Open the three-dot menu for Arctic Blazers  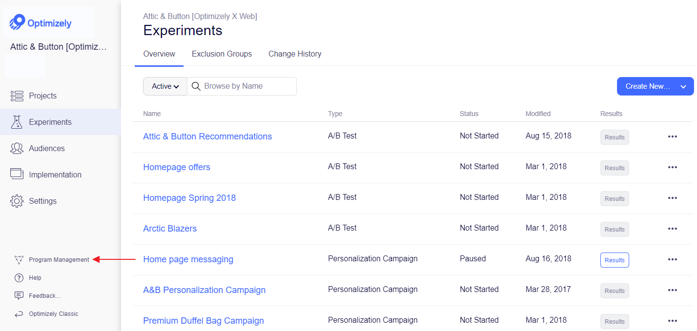tap(673, 229)
